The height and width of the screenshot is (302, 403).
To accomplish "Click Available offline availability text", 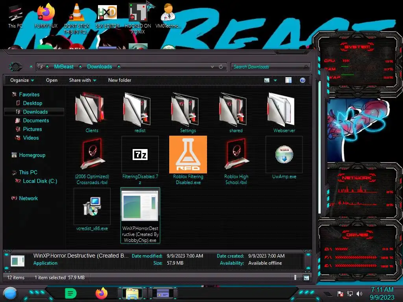I will pos(265,263).
